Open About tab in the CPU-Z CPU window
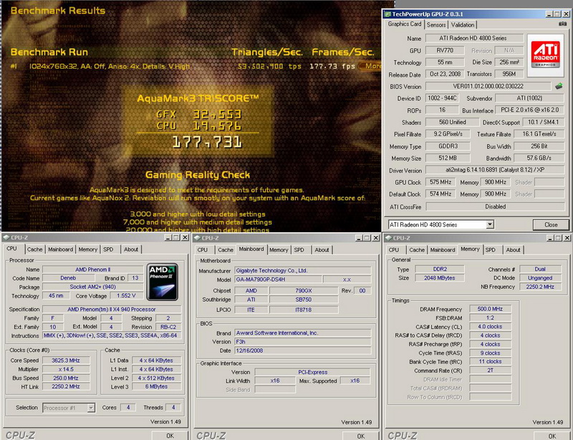The height and width of the screenshot is (440, 573). (131, 249)
